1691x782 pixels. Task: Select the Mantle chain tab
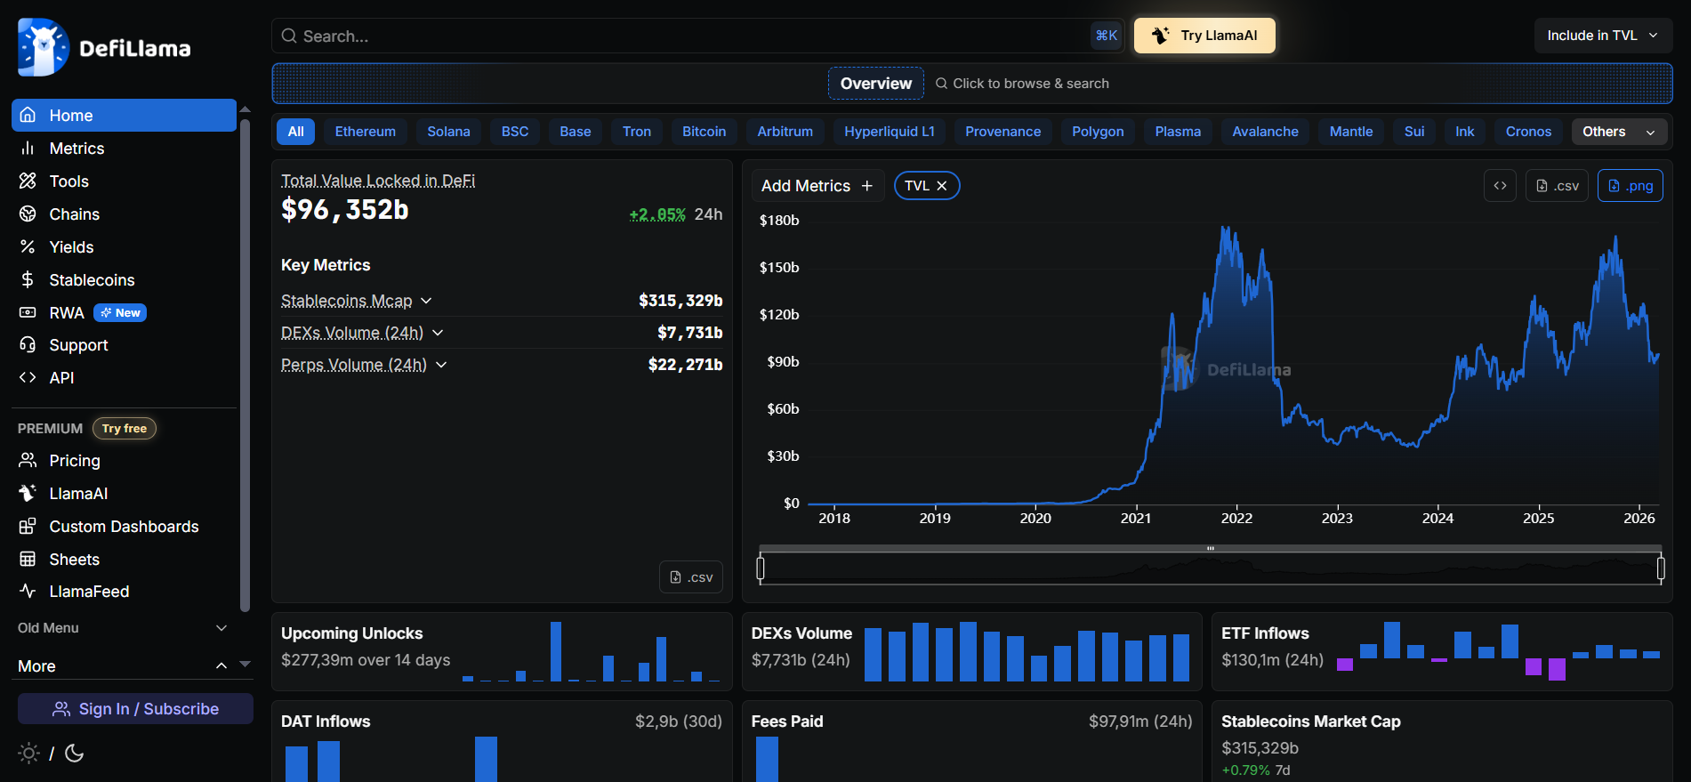tap(1351, 132)
